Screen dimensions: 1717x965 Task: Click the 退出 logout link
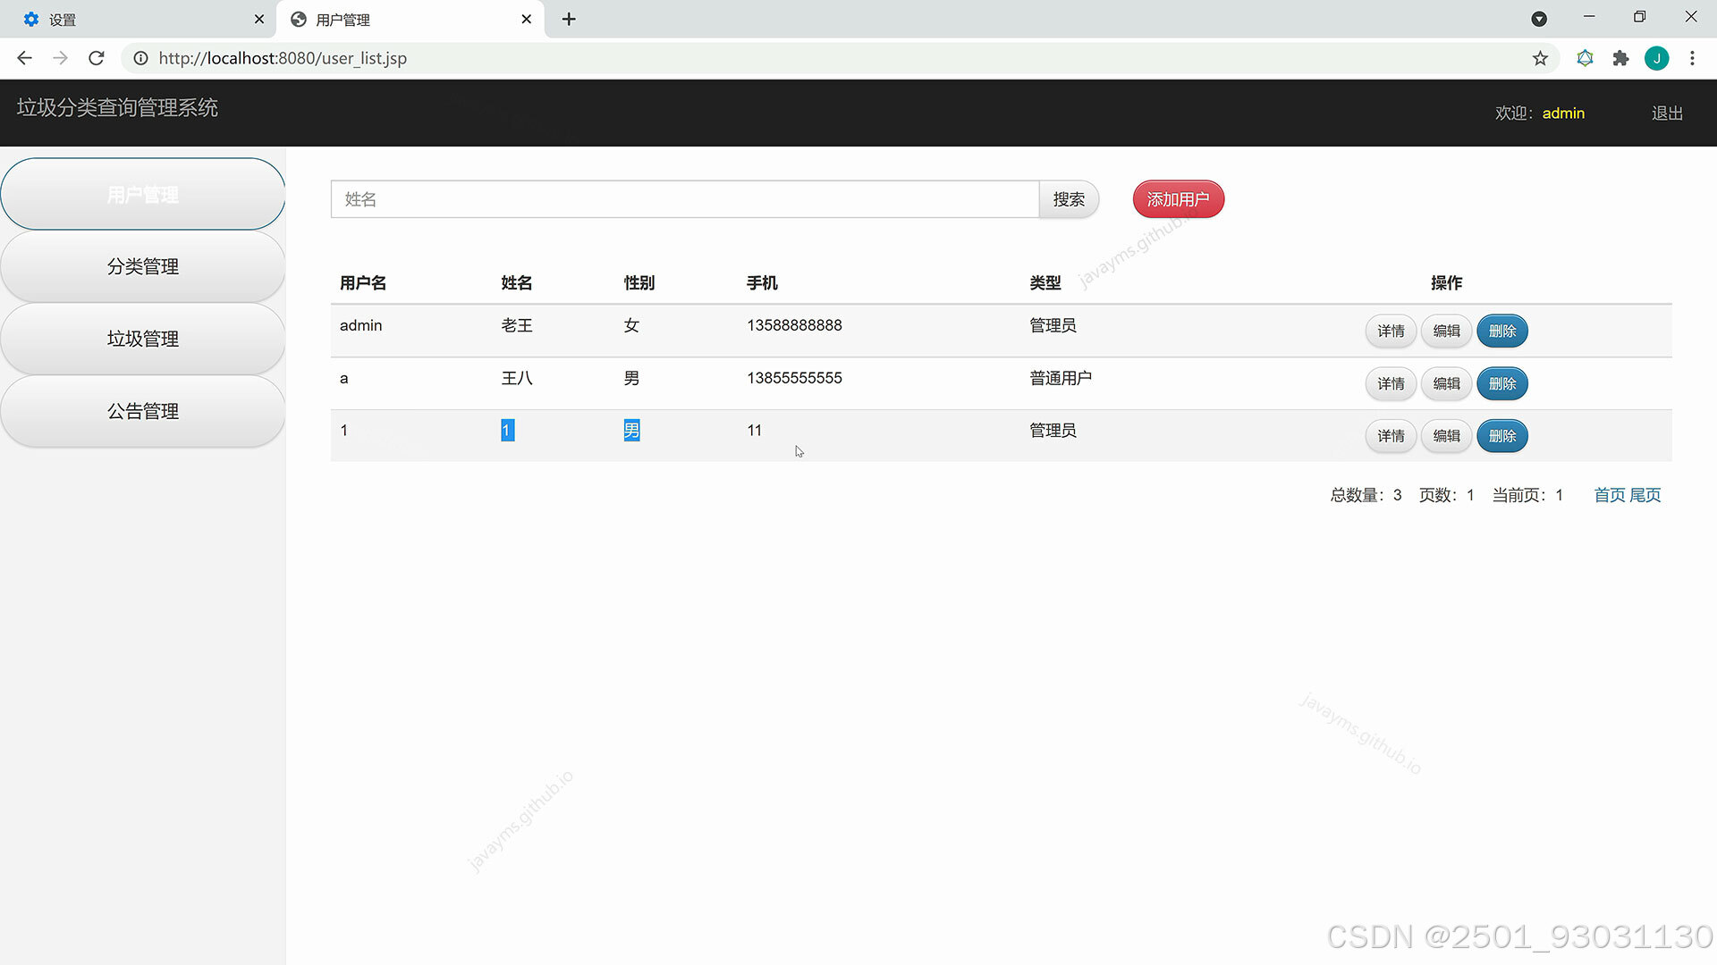point(1667,113)
